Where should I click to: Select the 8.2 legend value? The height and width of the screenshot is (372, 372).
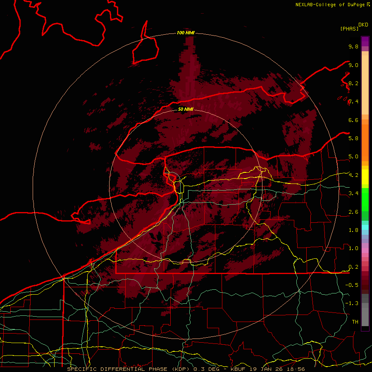[x=353, y=83]
